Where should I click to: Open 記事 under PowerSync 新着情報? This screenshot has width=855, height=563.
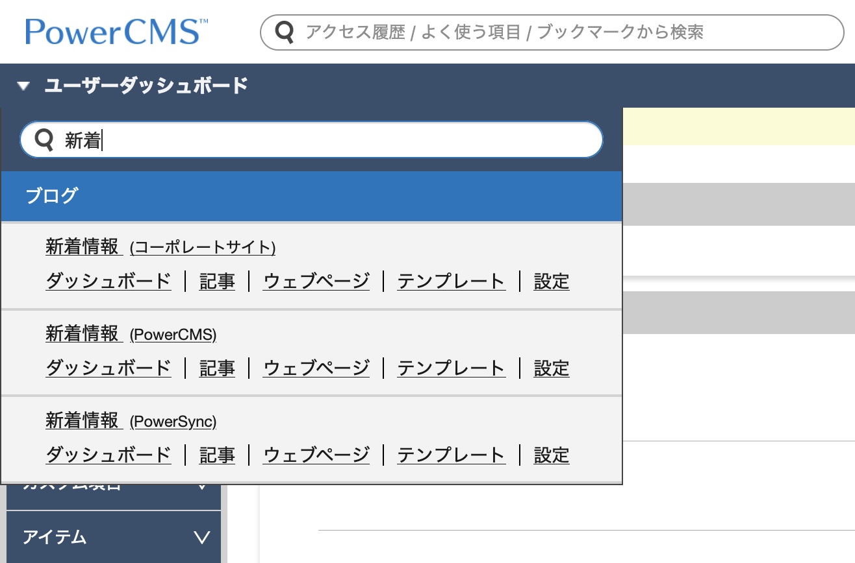217,455
